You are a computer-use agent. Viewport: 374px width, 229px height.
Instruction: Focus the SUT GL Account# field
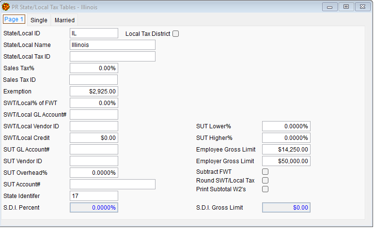tap(94, 150)
